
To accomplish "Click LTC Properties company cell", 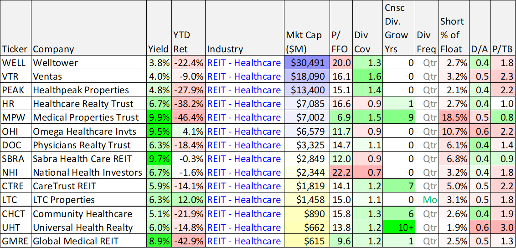I will [x=89, y=200].
